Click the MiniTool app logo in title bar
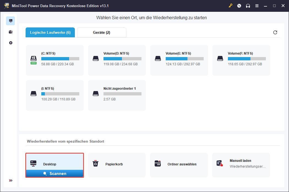Image resolution: width=289 pixels, height=192 pixels. pyautogui.click(x=7, y=6)
